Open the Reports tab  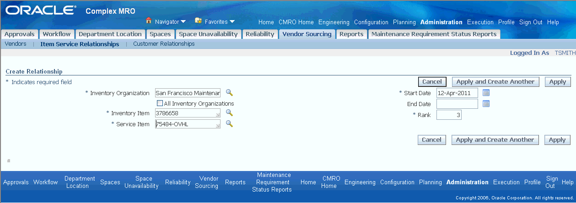(351, 34)
